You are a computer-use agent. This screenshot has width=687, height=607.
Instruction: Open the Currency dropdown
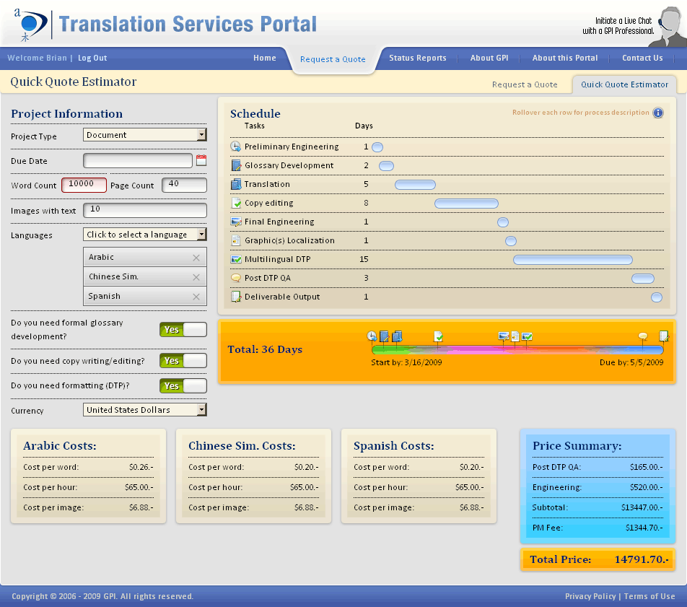tap(145, 410)
